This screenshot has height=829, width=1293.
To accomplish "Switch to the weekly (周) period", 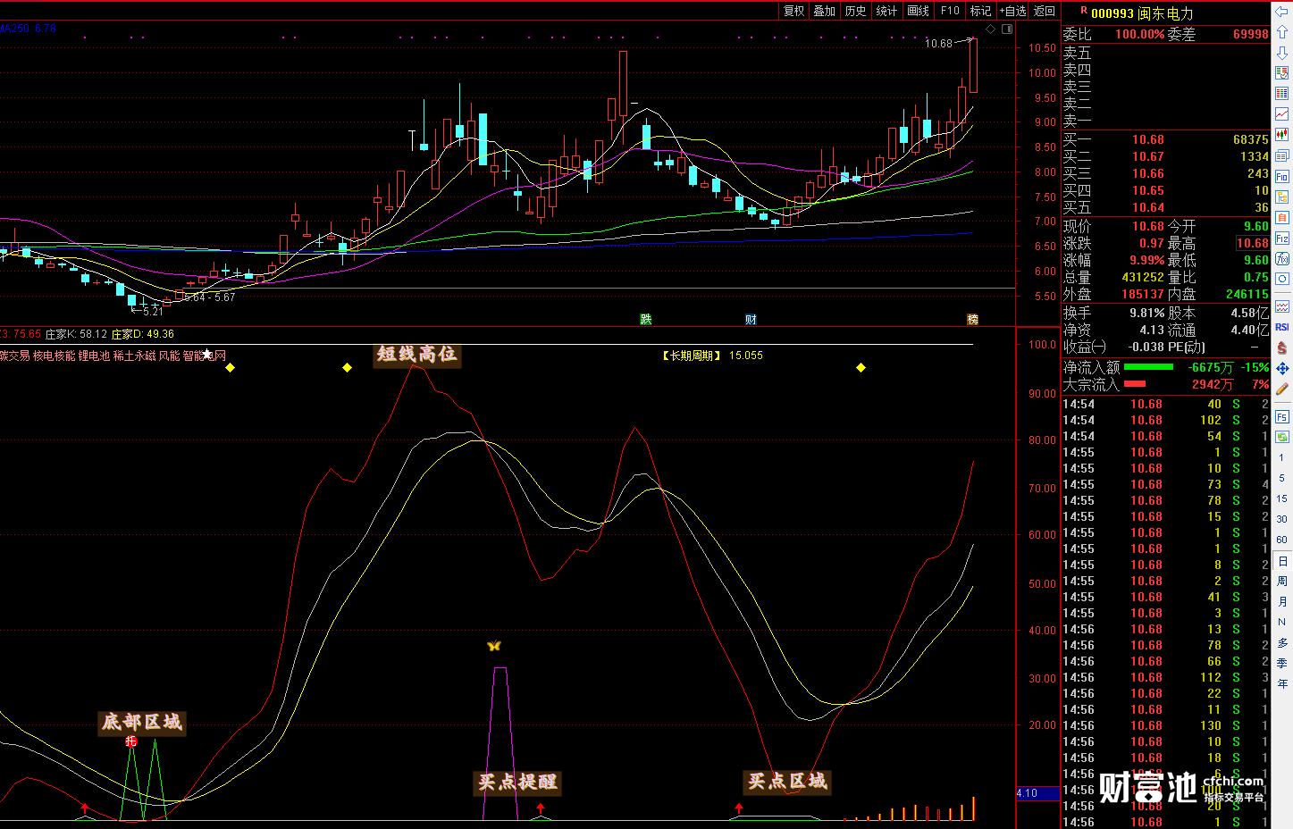I will 1282,581.
